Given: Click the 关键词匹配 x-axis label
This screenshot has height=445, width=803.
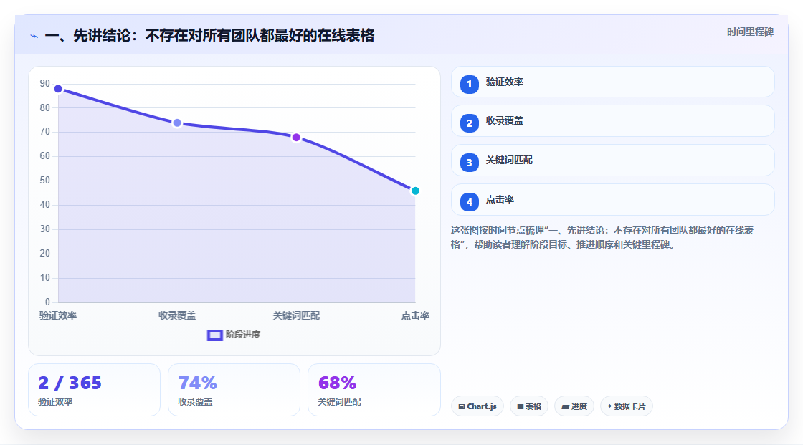Looking at the screenshot, I should (296, 315).
